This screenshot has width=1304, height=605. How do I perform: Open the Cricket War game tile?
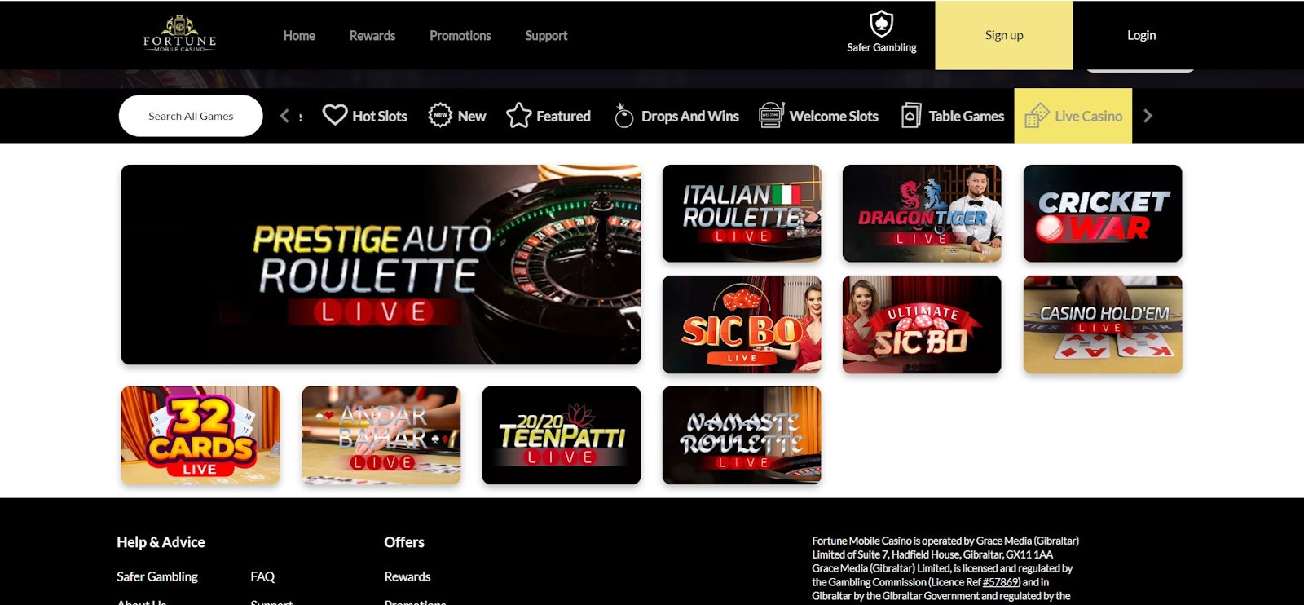click(x=1102, y=214)
